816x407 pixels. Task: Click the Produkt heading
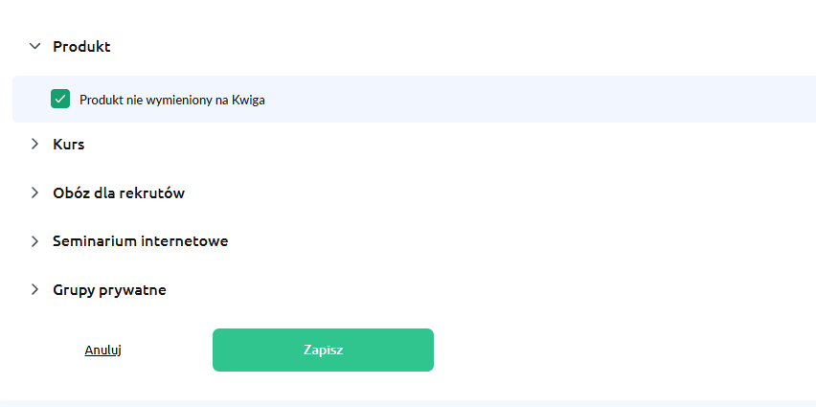(81, 46)
